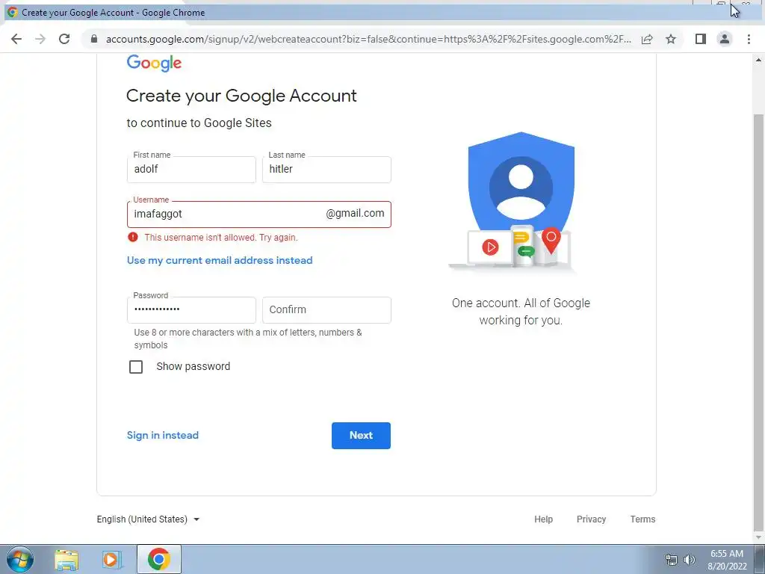
Task: Click the password hint about 8 characters
Action: [248, 339]
